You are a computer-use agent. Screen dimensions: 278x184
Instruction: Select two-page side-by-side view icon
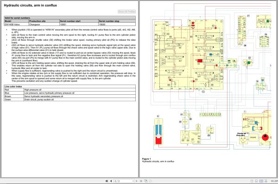coord(261,181)
